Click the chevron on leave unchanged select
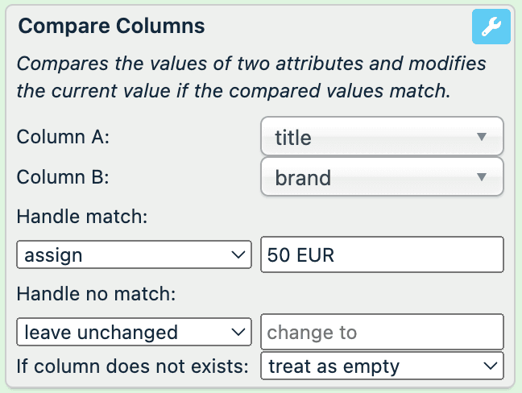 238,332
